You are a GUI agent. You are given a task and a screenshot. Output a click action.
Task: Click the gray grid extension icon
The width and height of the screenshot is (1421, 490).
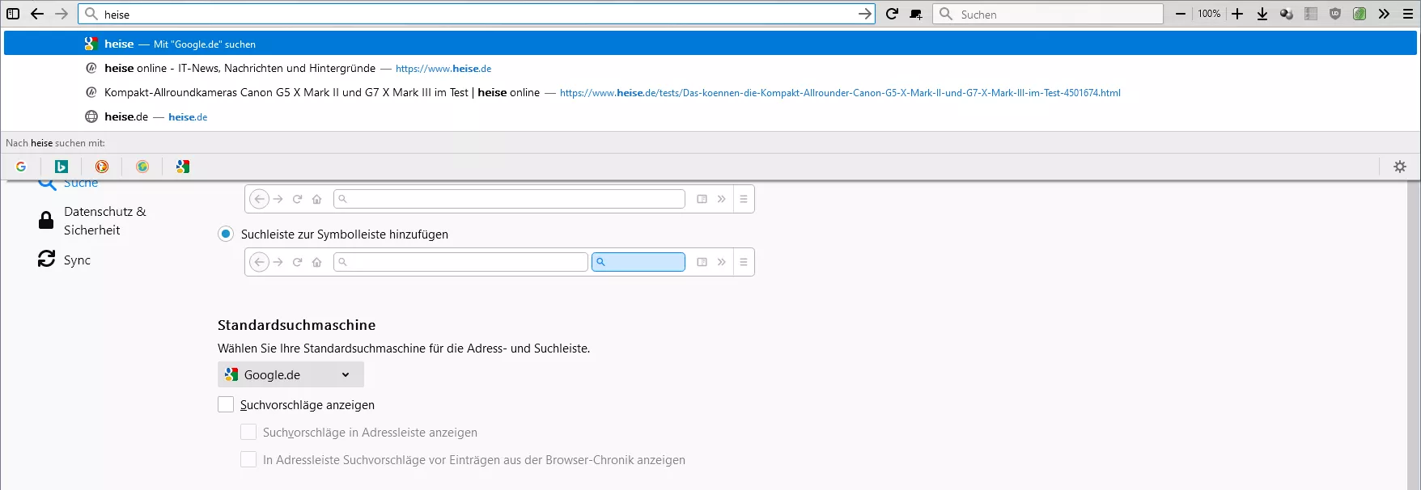(x=1311, y=14)
